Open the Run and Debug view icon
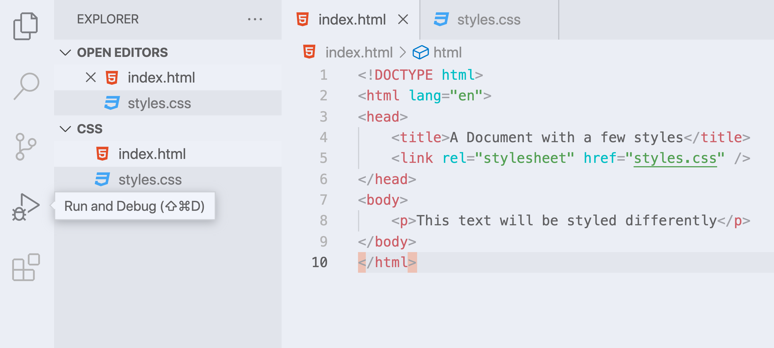This screenshot has height=348, width=774. [26, 207]
